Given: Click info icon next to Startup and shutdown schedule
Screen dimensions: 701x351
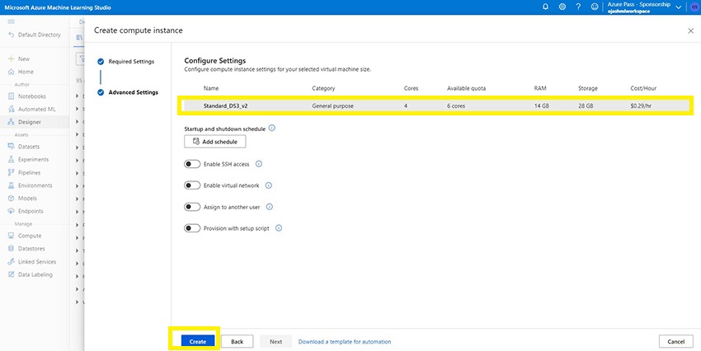Looking at the screenshot, I should tap(272, 128).
